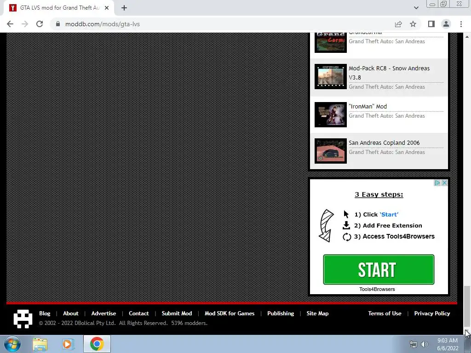Screen dimensions: 471x353
Task: Open the network tray icon
Action: [414, 344]
